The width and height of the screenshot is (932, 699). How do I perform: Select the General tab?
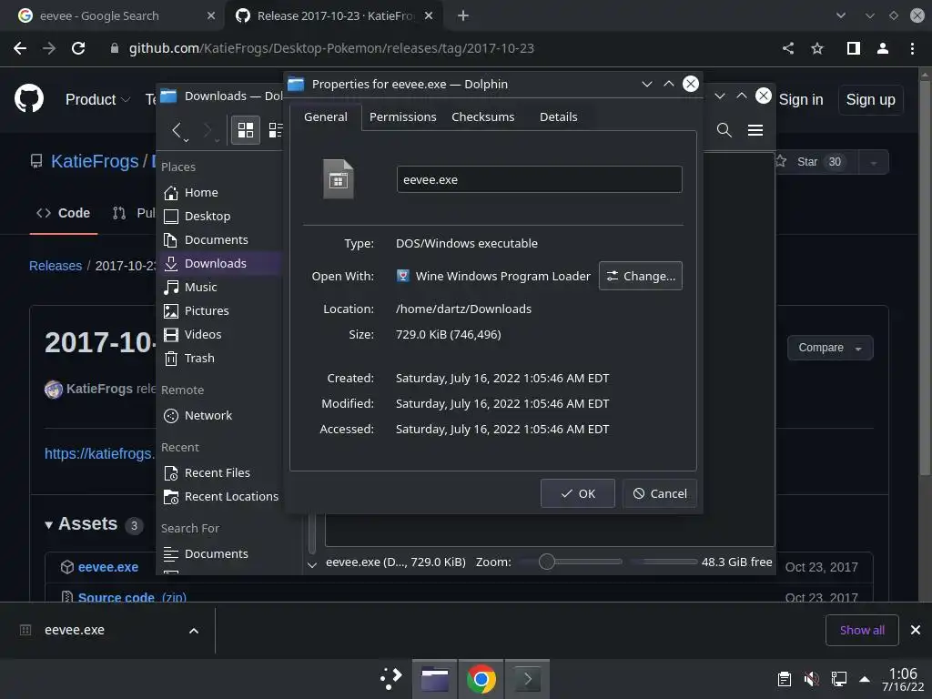pos(325,116)
